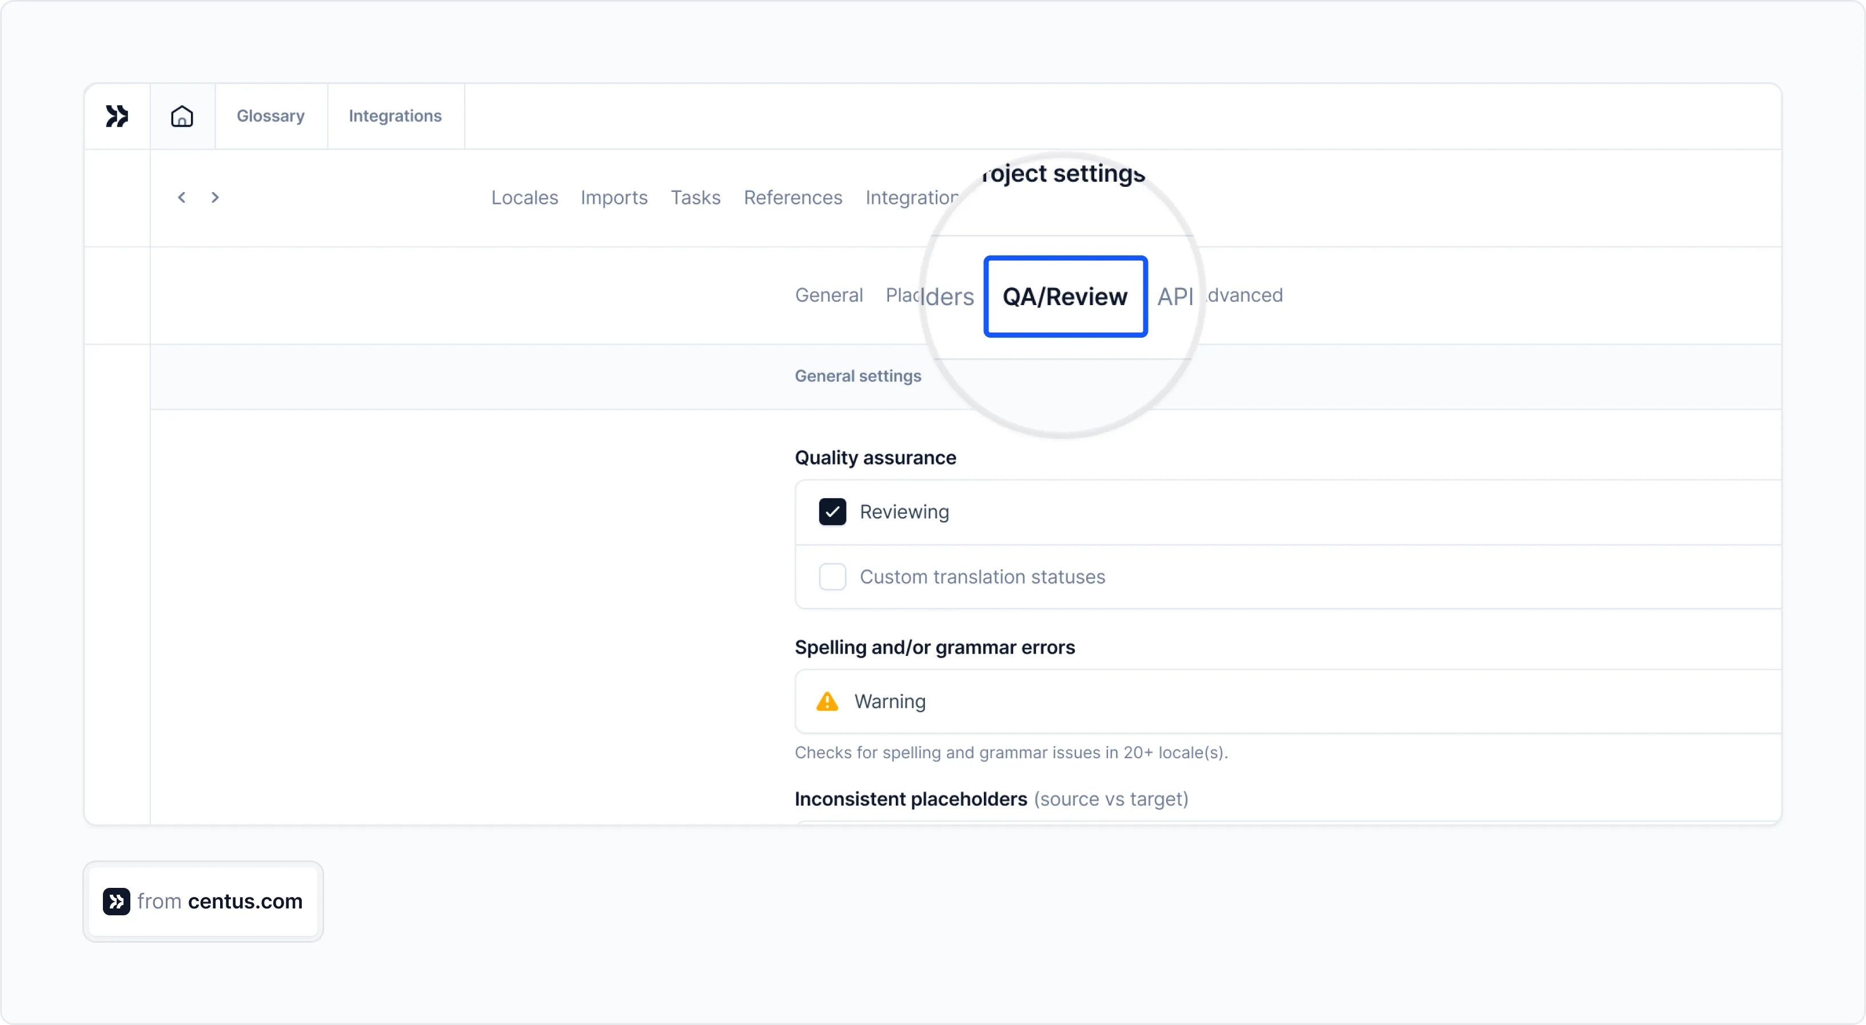Click the Centus icon in the footer badge
The width and height of the screenshot is (1866, 1025).
pos(117,901)
